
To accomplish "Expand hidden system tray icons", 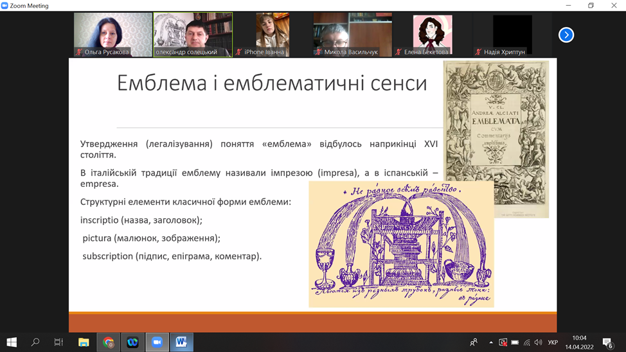I will pos(491,342).
